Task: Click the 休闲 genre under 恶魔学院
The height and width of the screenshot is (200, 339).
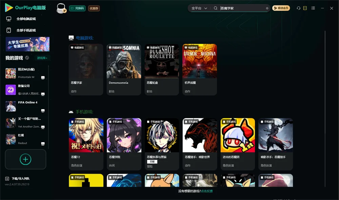Action: pos(112,166)
